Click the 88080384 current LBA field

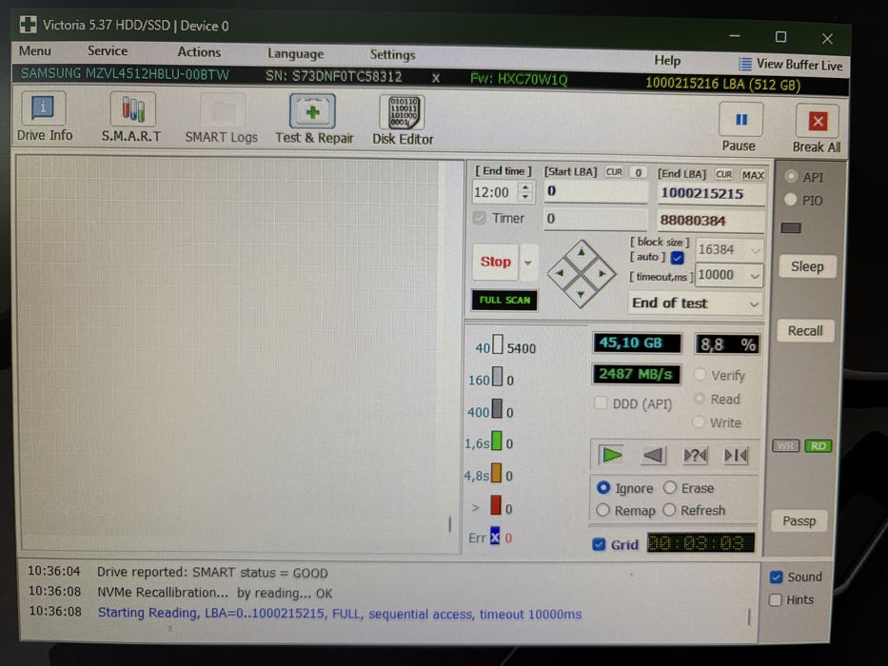coord(711,221)
